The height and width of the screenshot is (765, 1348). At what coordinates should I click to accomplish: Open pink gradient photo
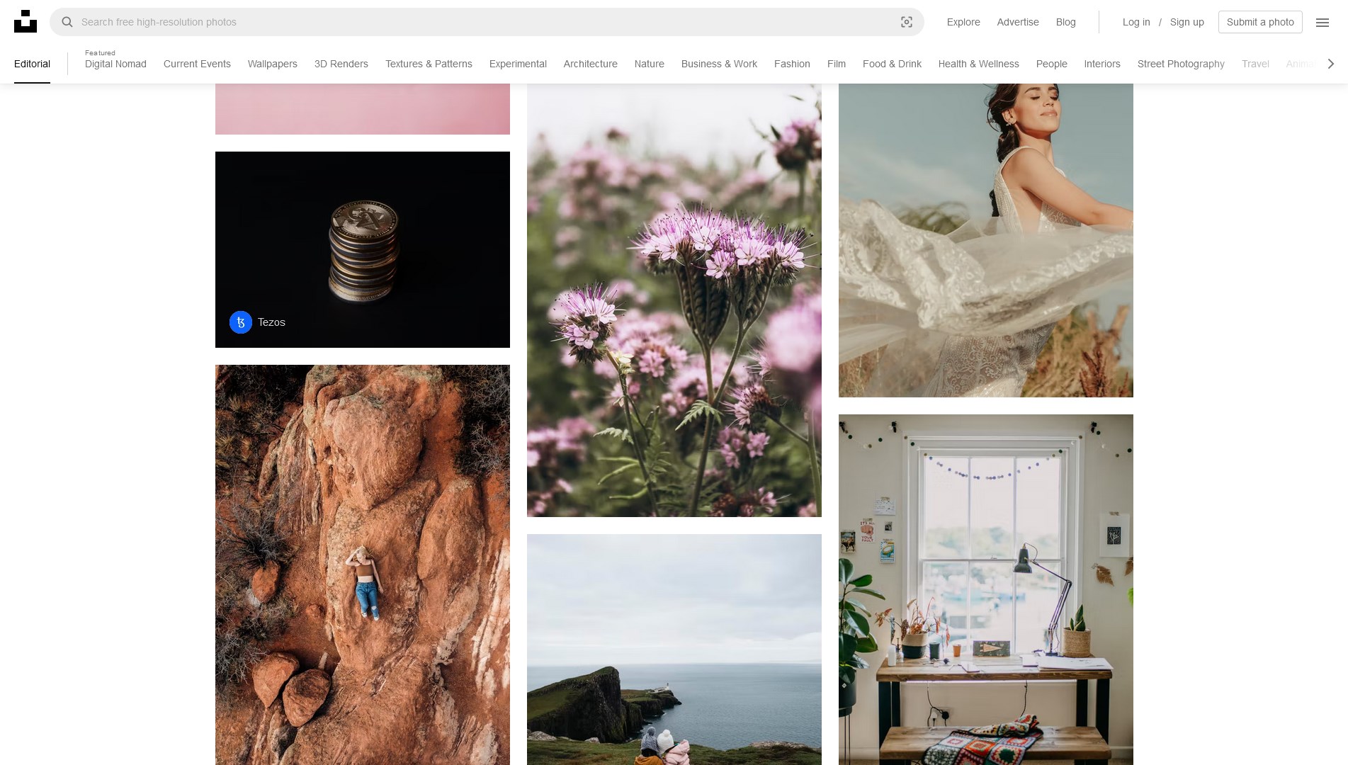point(363,109)
